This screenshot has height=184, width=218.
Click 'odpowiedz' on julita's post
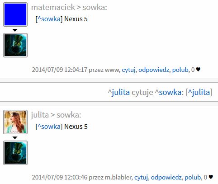(166, 177)
